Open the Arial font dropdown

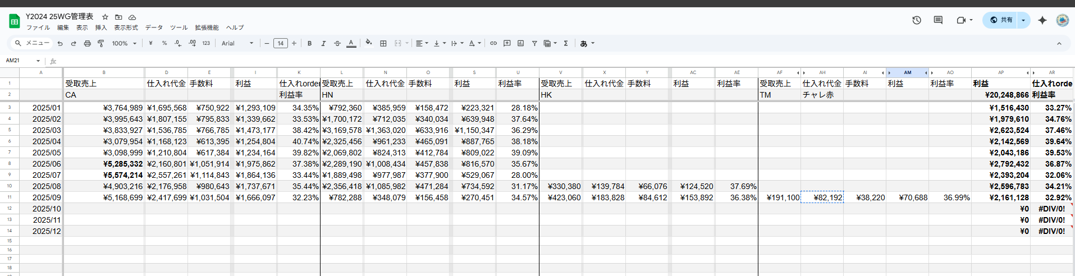click(237, 43)
